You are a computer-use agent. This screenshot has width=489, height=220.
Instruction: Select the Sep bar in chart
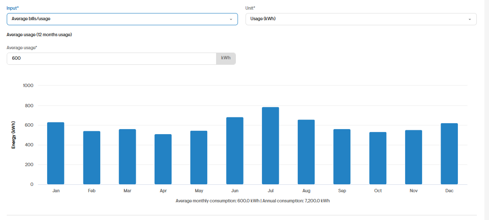[x=342, y=157]
